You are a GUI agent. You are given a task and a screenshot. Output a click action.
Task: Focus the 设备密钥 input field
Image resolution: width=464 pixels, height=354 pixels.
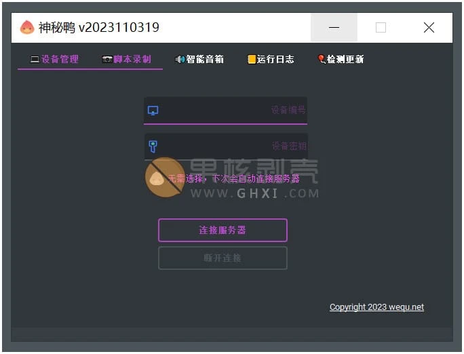(231, 146)
